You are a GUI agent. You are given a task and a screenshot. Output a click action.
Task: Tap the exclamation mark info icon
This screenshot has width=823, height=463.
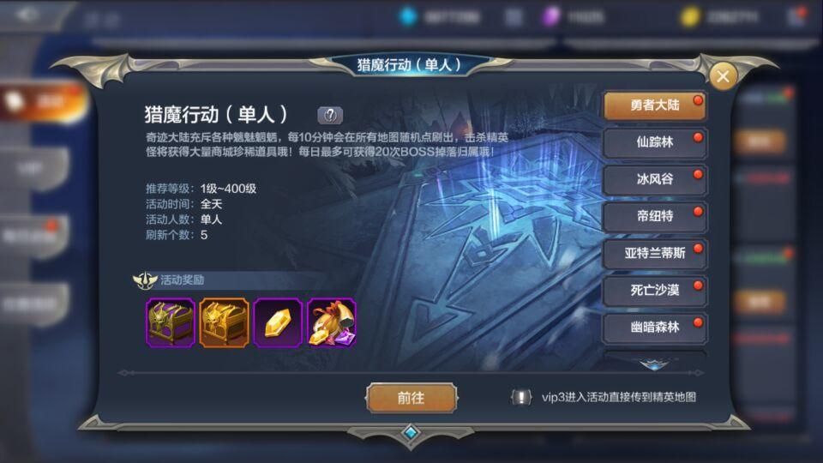(521, 397)
